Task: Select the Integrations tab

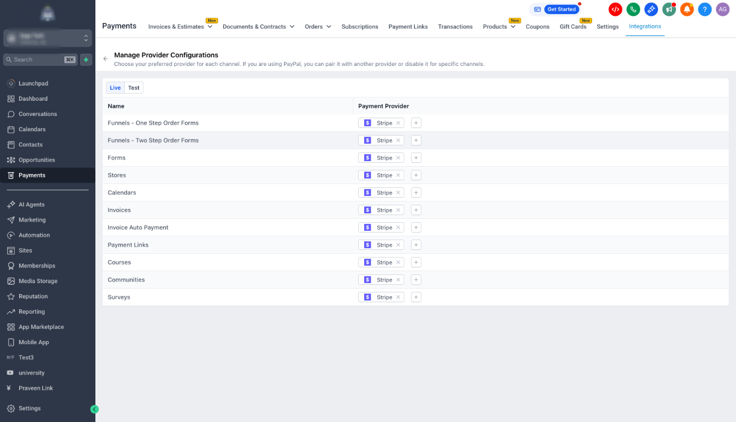Action: [x=645, y=26]
